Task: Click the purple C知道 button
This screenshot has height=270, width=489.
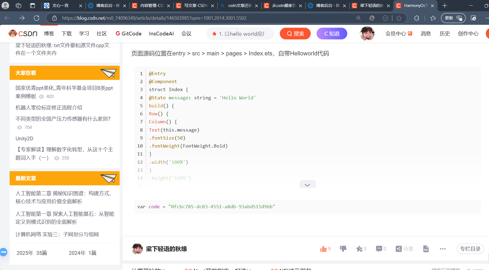Action: click(332, 34)
